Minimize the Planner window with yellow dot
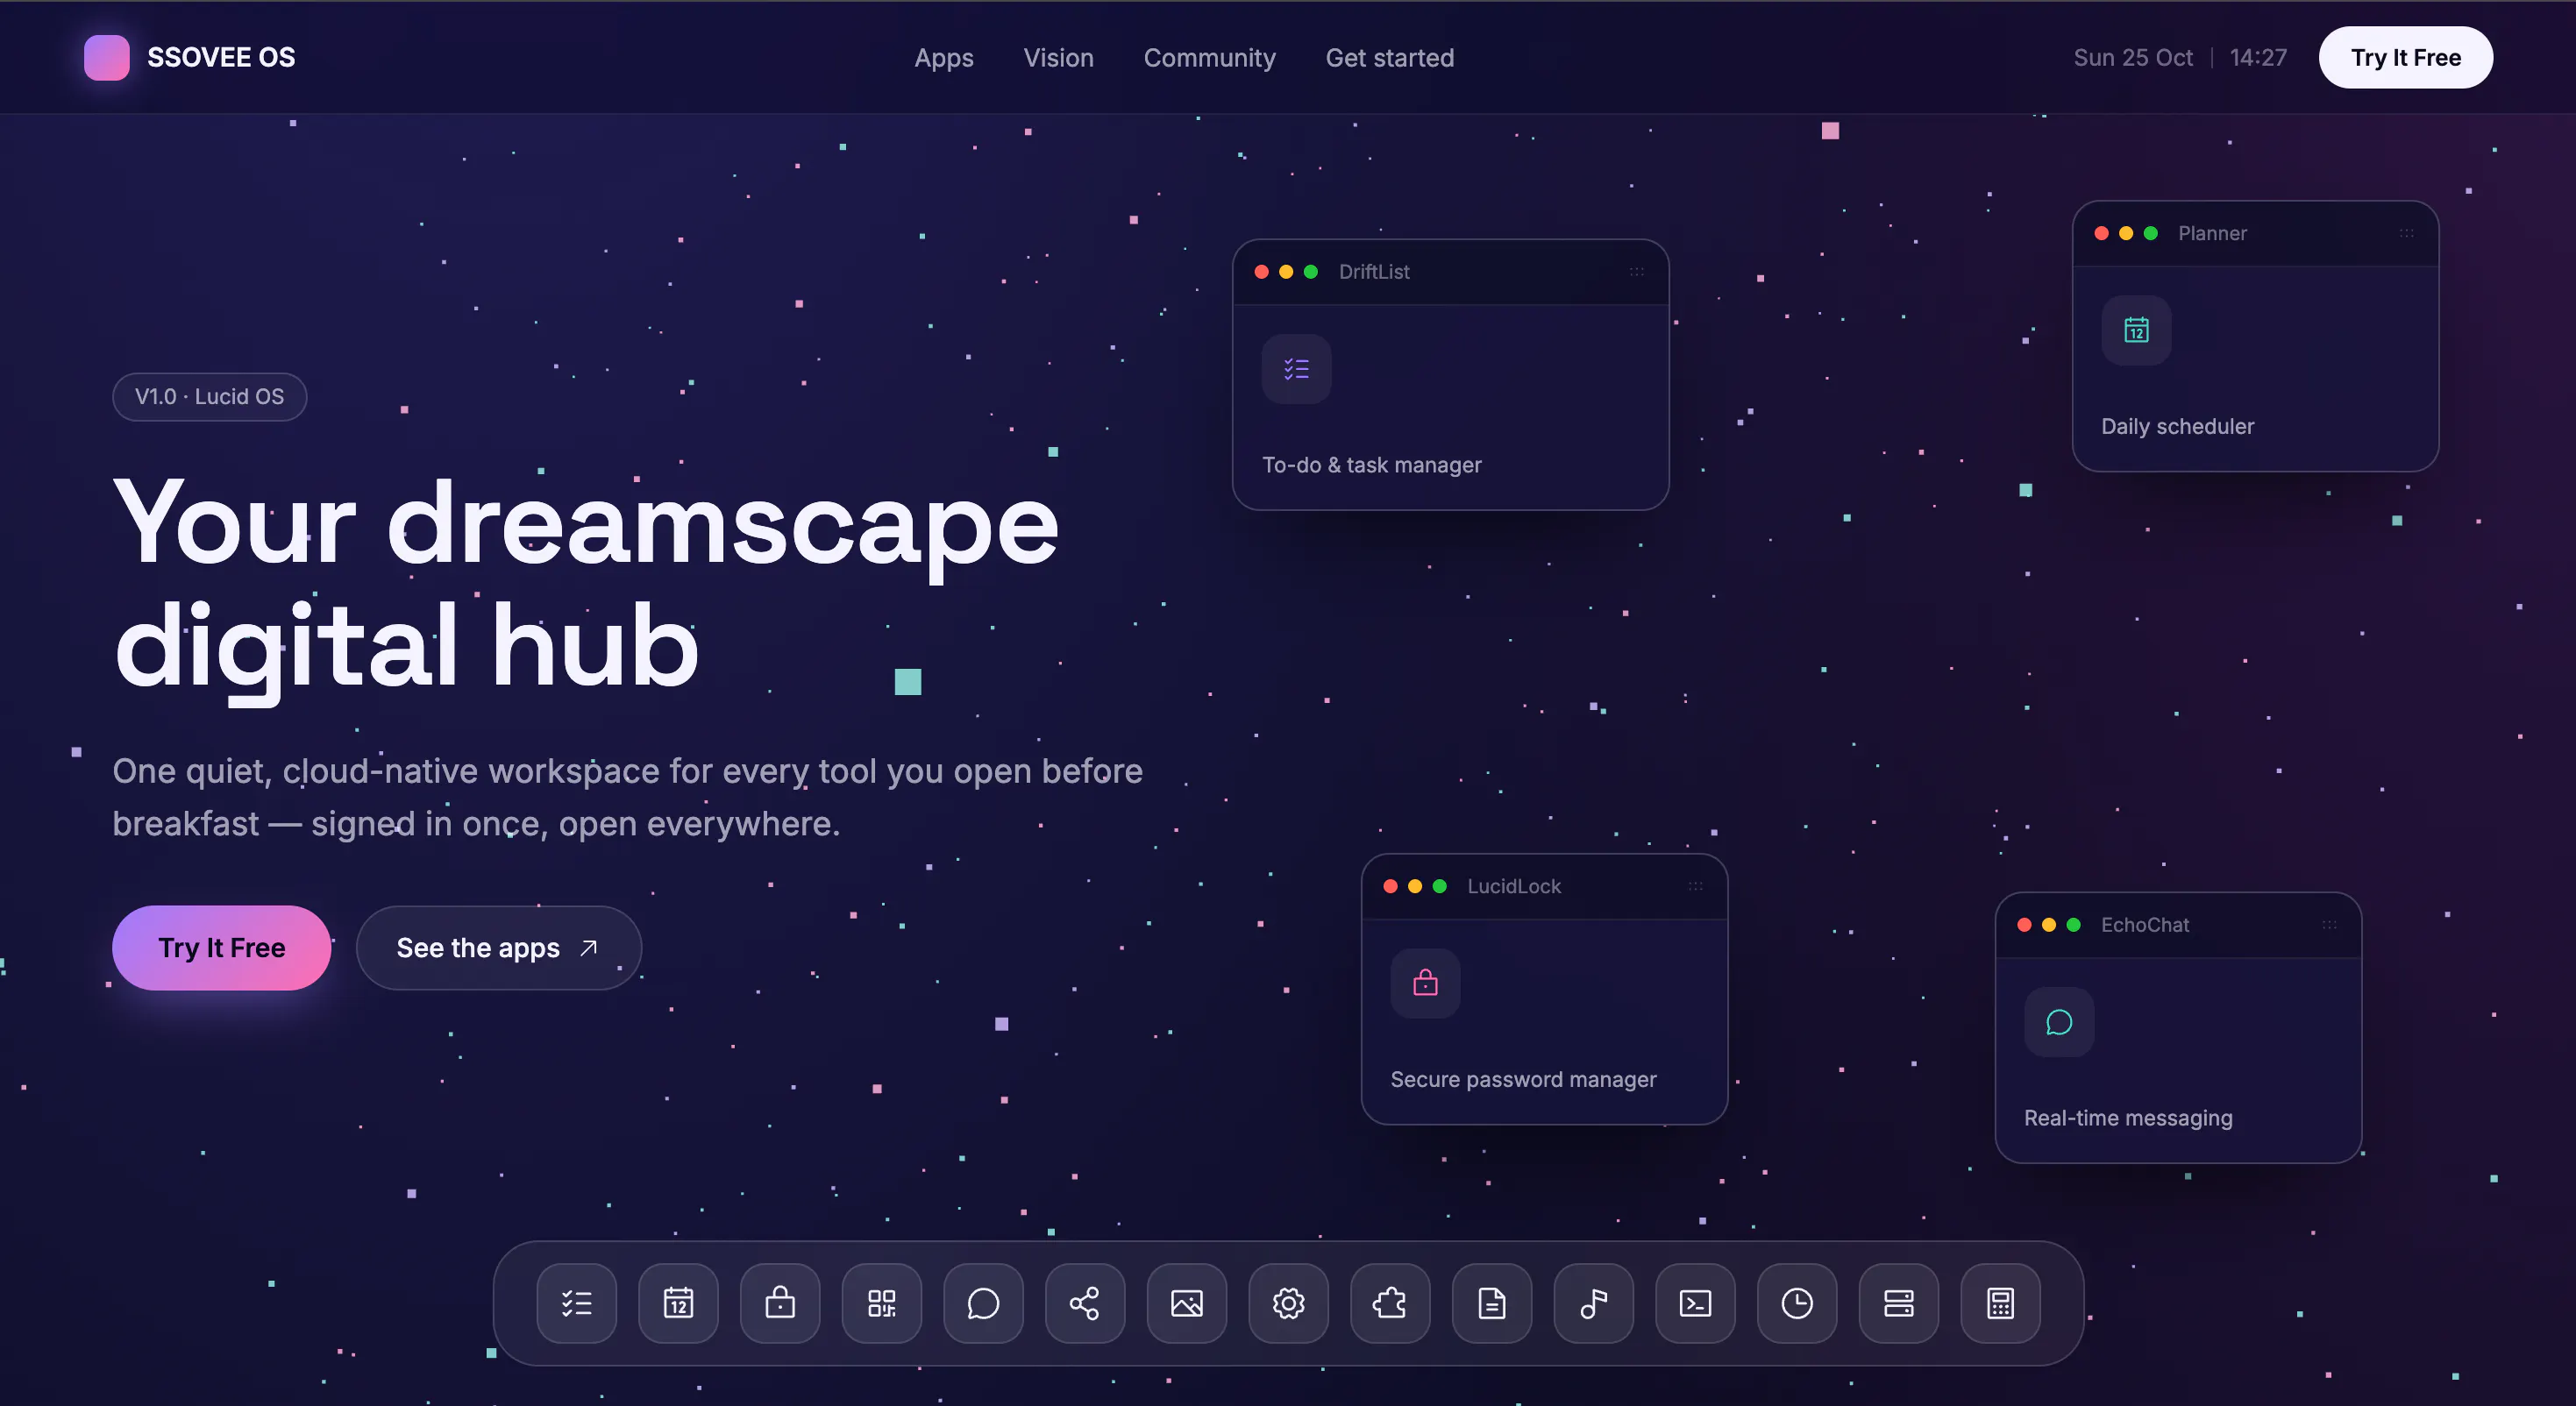 point(2125,233)
